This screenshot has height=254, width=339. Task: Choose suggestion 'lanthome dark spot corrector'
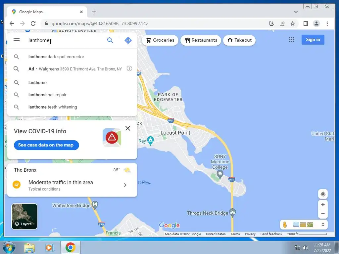click(x=72, y=57)
